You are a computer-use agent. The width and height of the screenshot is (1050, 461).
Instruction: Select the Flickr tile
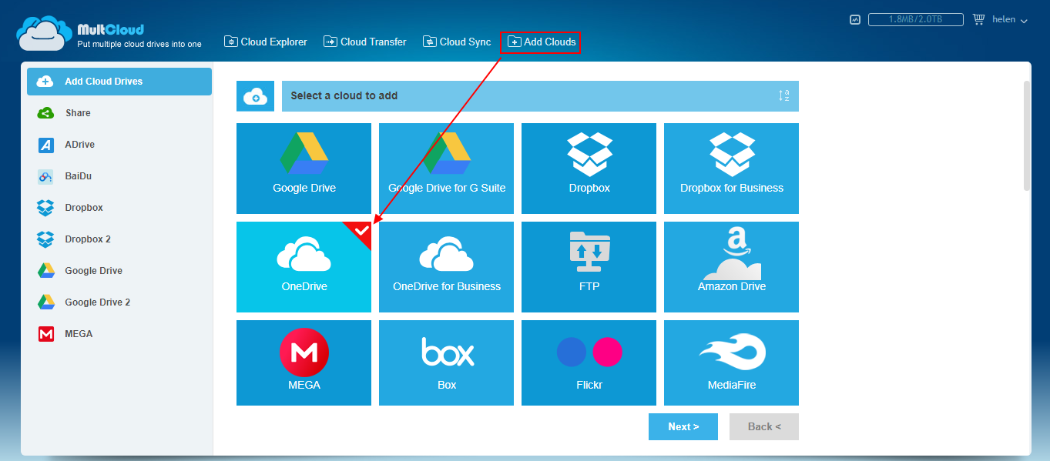[589, 362]
